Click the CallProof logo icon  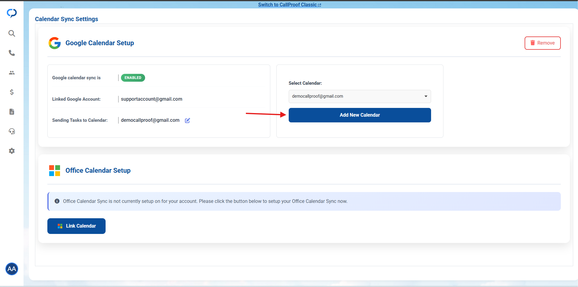tap(12, 13)
